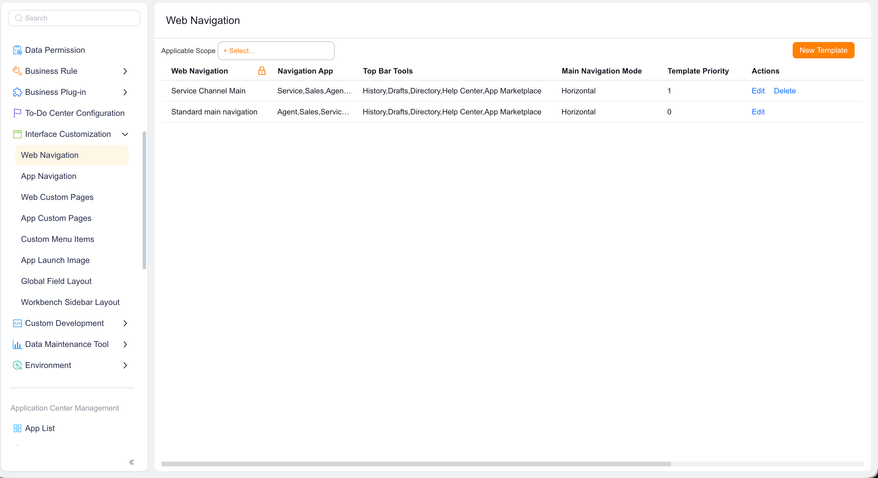878x478 pixels.
Task: Click the New Template button
Action: pyautogui.click(x=823, y=50)
